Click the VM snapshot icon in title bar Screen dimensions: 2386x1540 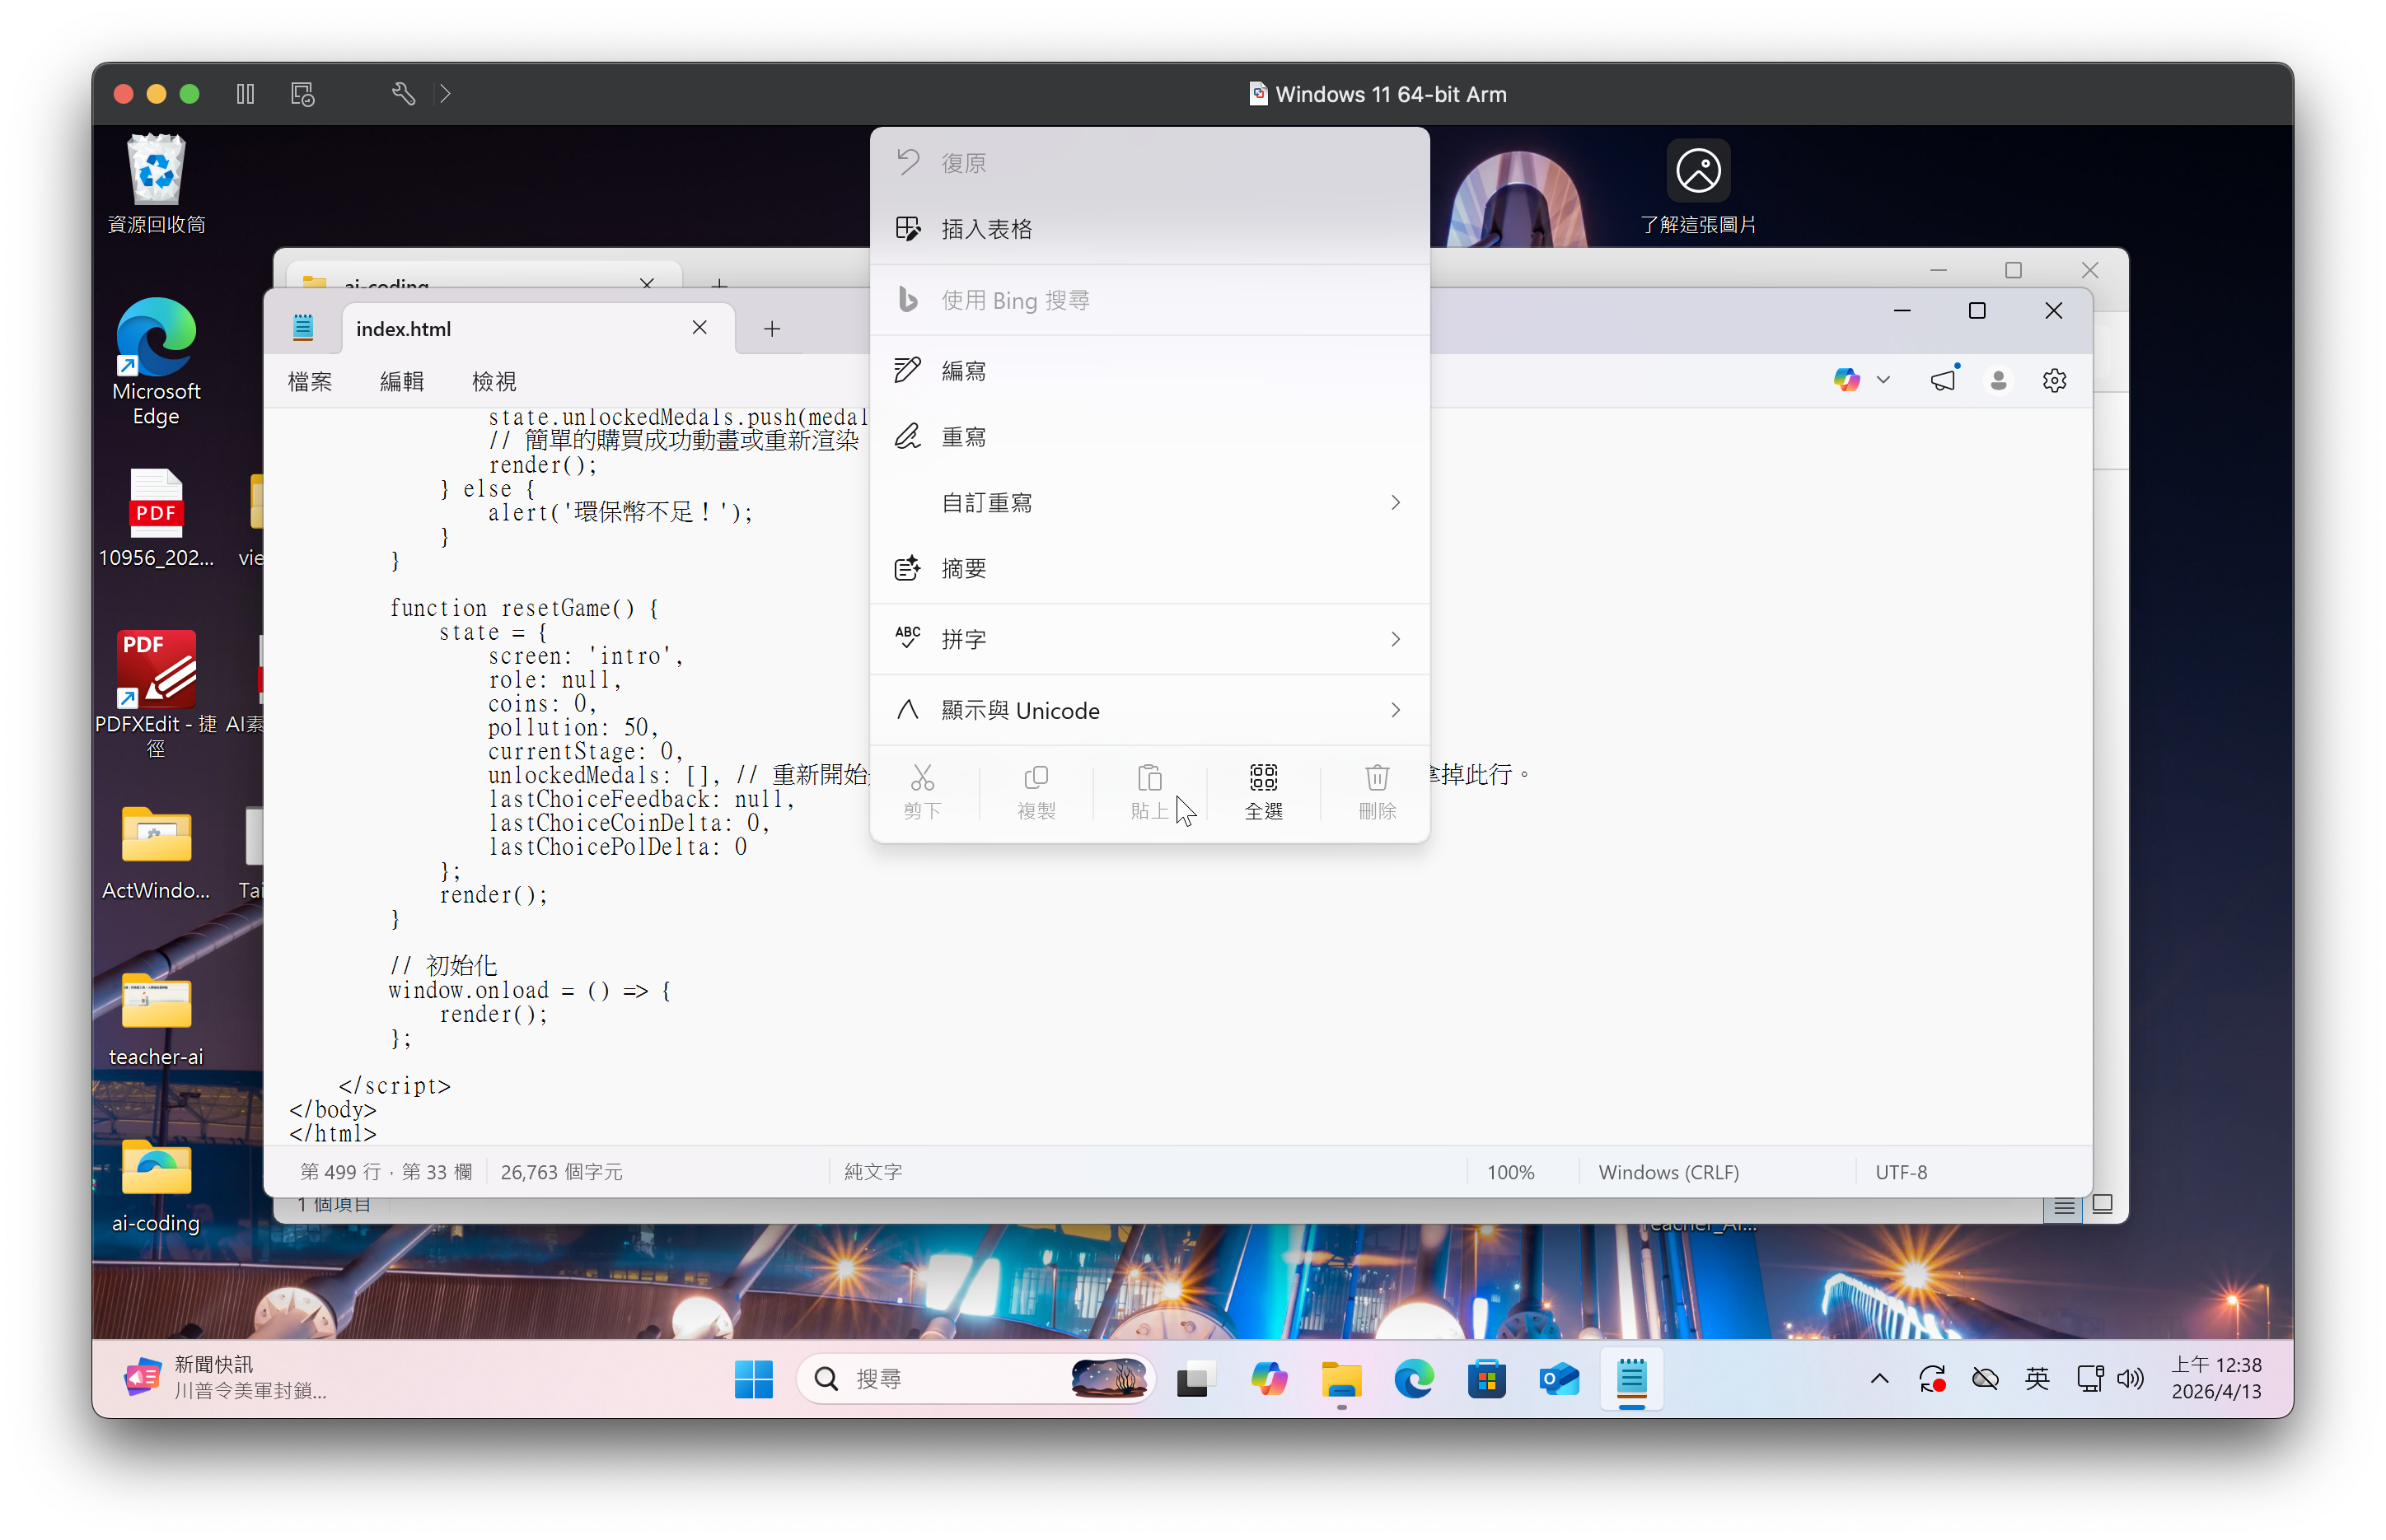[x=302, y=94]
